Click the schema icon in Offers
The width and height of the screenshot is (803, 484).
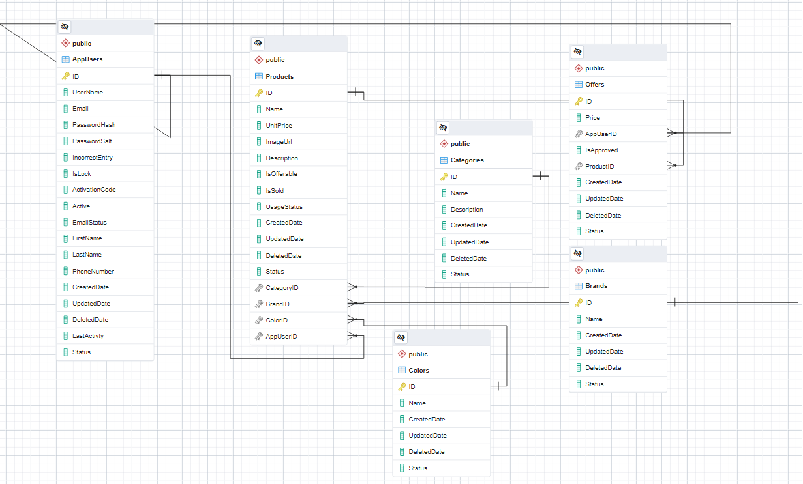578,68
